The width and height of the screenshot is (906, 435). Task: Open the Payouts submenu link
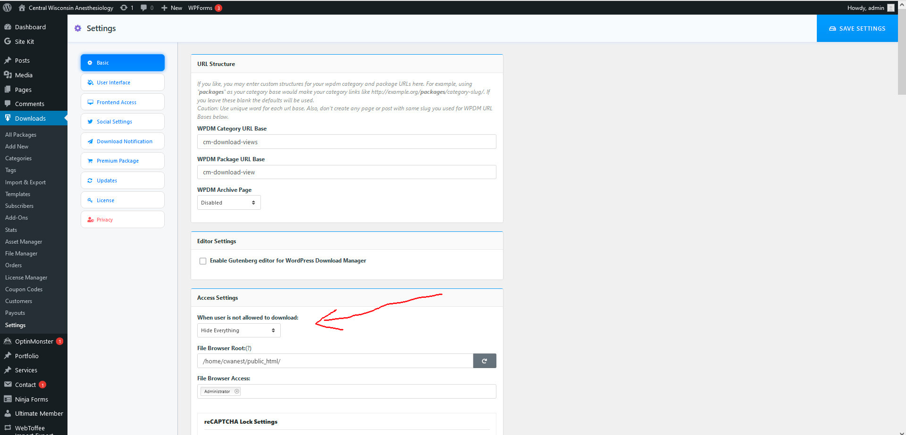15,313
